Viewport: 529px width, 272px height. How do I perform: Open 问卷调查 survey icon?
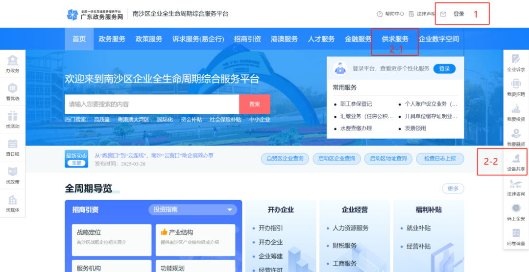click(x=516, y=236)
